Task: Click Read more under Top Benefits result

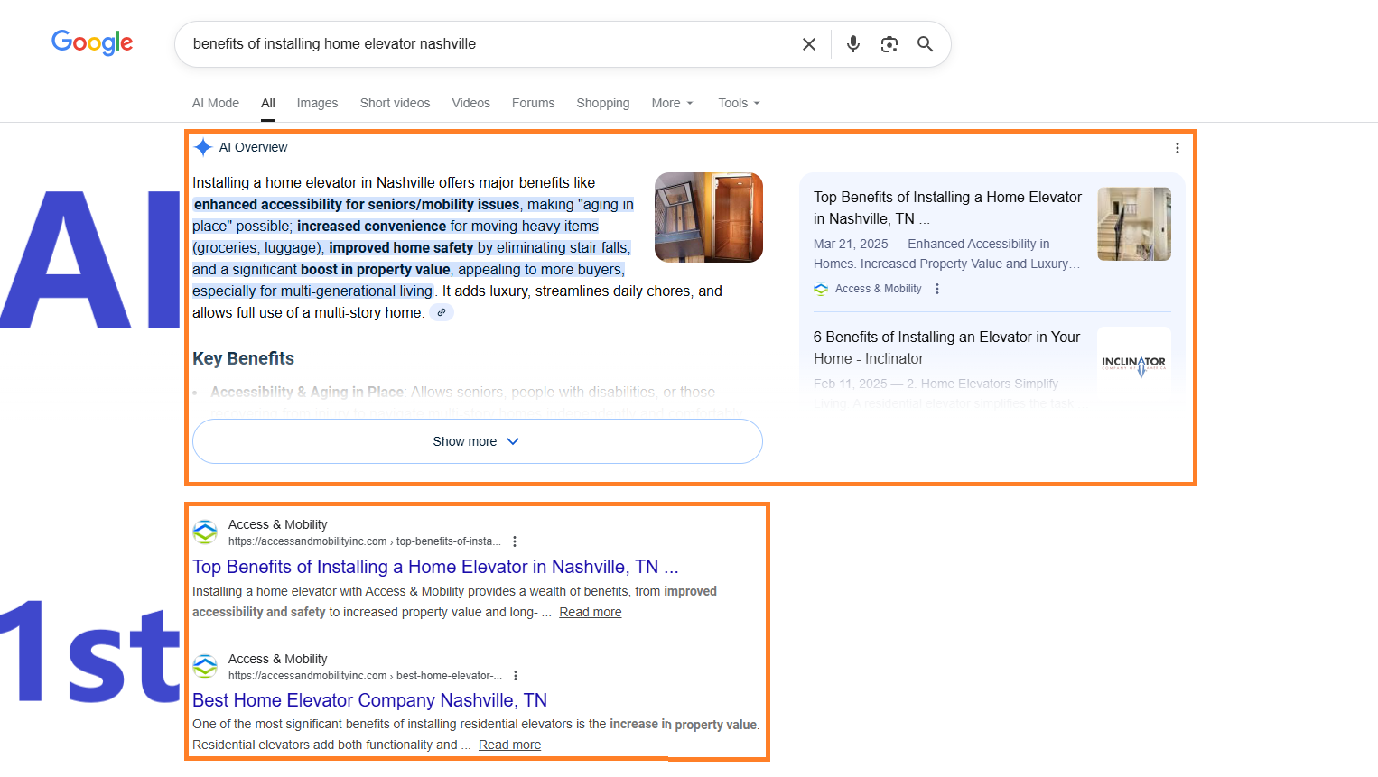Action: point(591,612)
